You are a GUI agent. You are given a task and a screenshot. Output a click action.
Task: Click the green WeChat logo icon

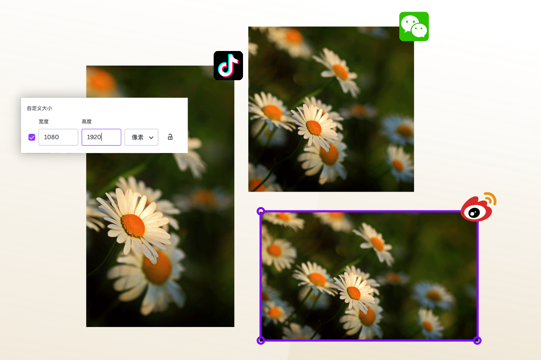pyautogui.click(x=414, y=27)
